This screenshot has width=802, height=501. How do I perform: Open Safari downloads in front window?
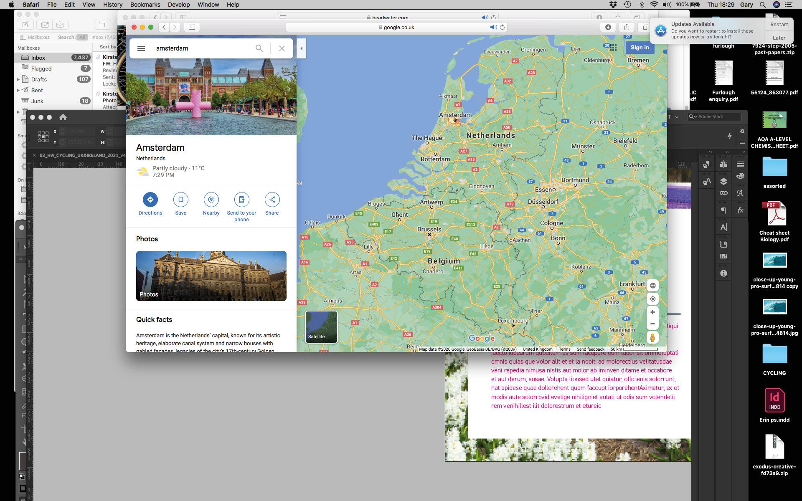click(608, 27)
